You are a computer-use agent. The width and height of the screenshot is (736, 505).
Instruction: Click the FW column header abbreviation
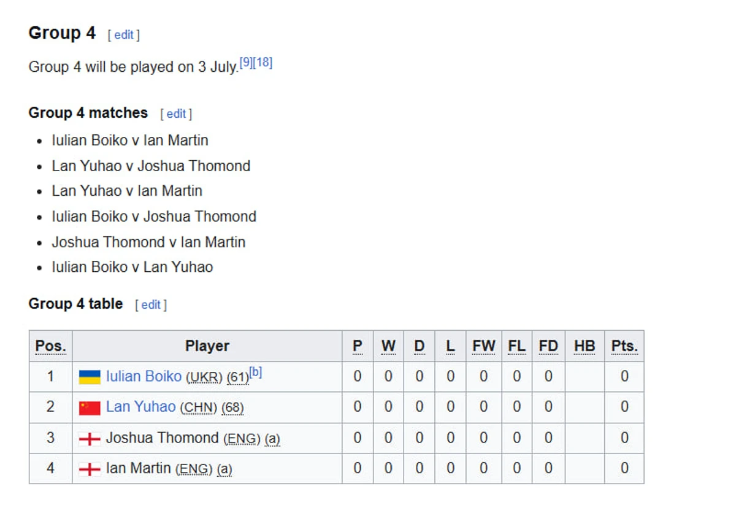point(484,346)
